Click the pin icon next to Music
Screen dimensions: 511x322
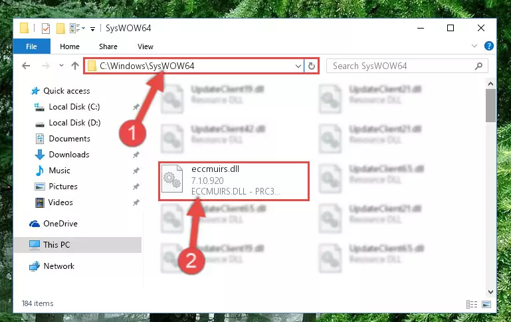click(x=136, y=171)
